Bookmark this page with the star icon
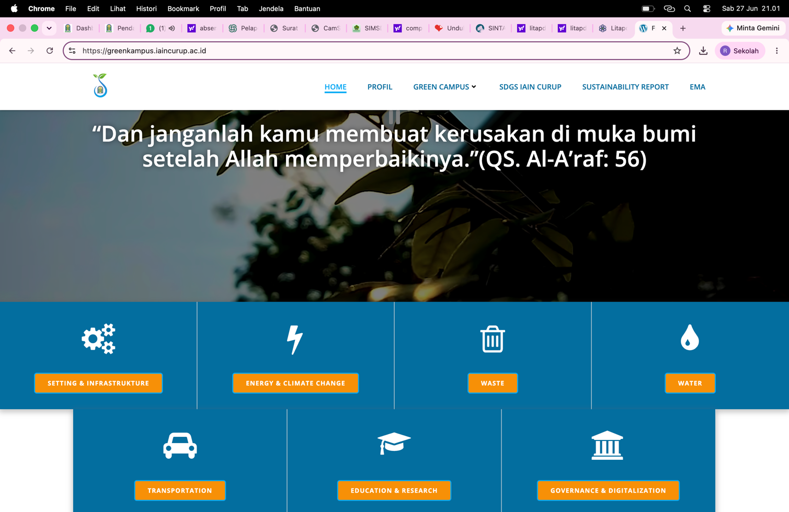The height and width of the screenshot is (512, 789). tap(677, 51)
